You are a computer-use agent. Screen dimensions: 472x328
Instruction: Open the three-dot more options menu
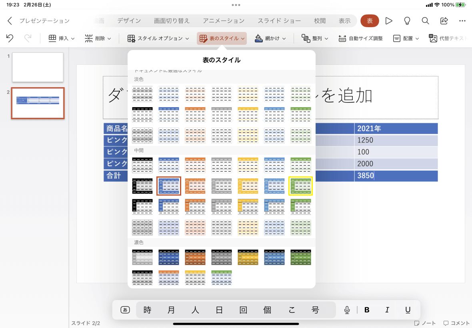click(x=462, y=21)
